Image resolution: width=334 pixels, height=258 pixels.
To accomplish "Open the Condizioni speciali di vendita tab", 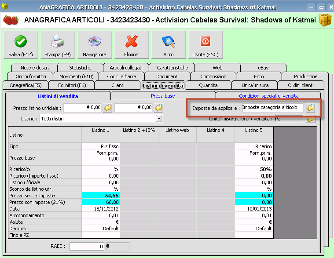I will pos(268,95).
